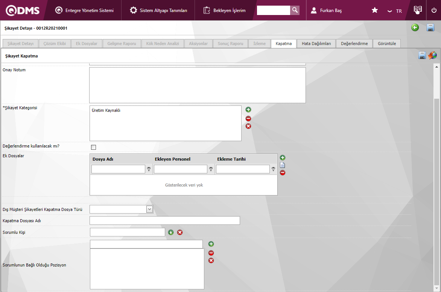This screenshot has height=292, width=441.
Task: Clear Sorumlu Kişi with the red X icon
Action: (180, 232)
